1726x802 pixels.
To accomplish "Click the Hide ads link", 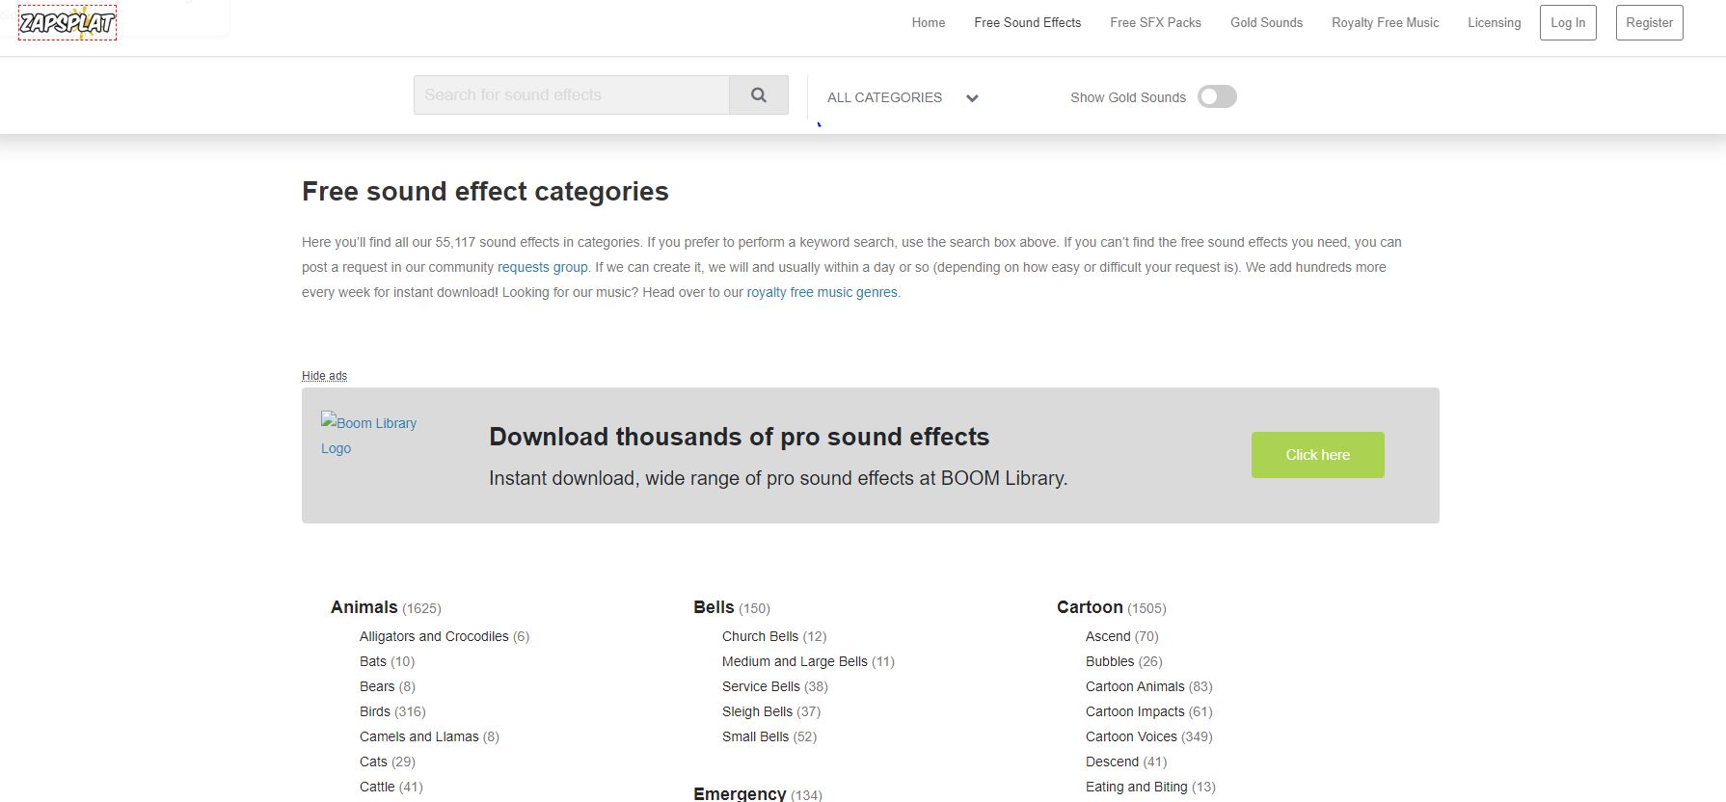I will [x=324, y=376].
